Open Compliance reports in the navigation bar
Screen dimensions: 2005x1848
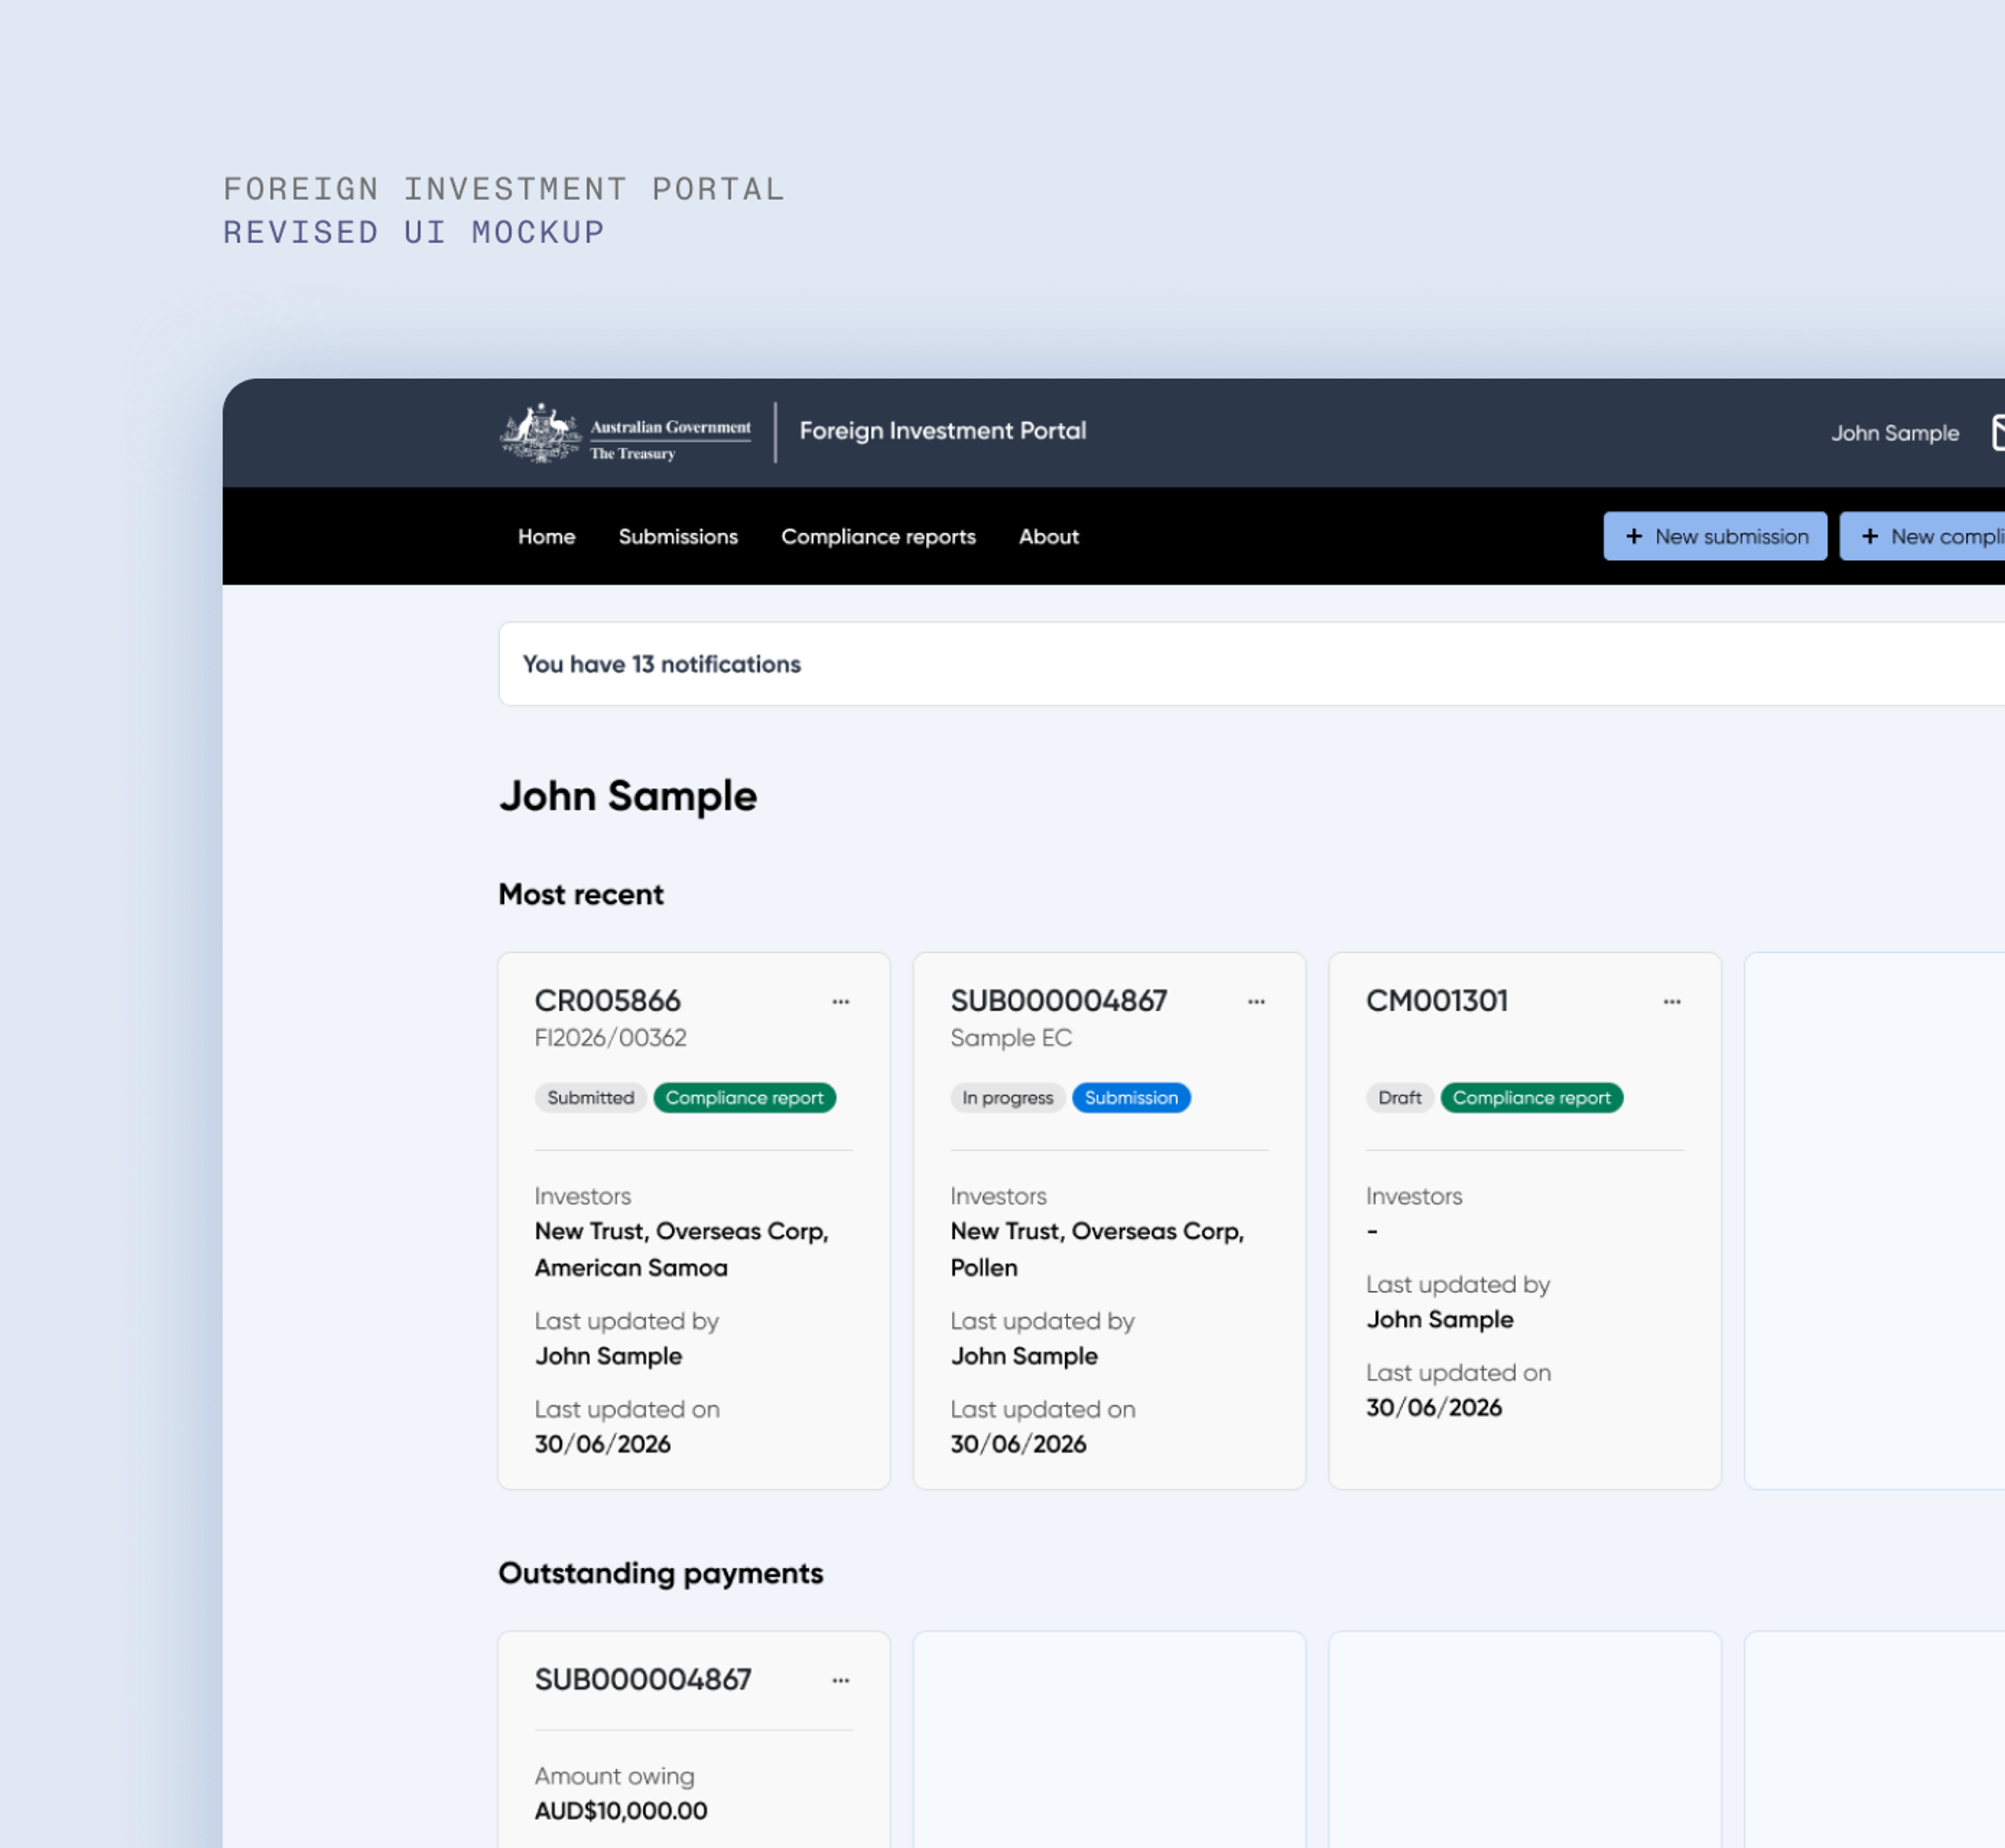878,537
